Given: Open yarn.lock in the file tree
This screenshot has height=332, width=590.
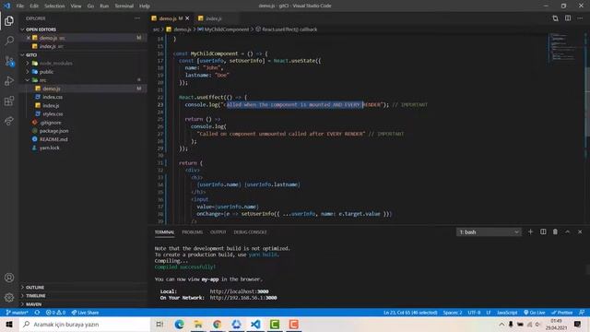Looking at the screenshot, I should [x=49, y=148].
